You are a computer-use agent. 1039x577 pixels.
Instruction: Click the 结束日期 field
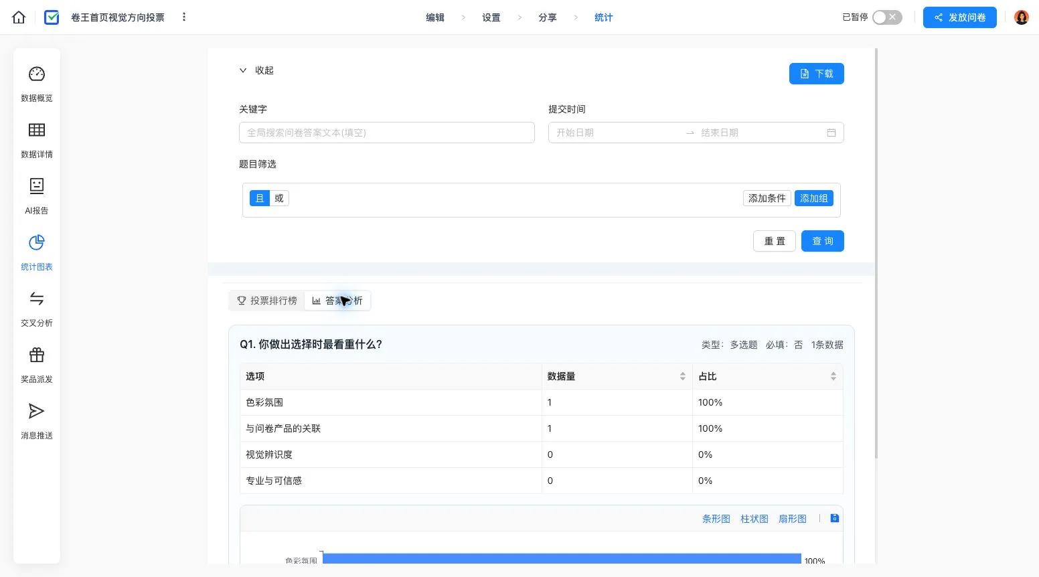[760, 133]
